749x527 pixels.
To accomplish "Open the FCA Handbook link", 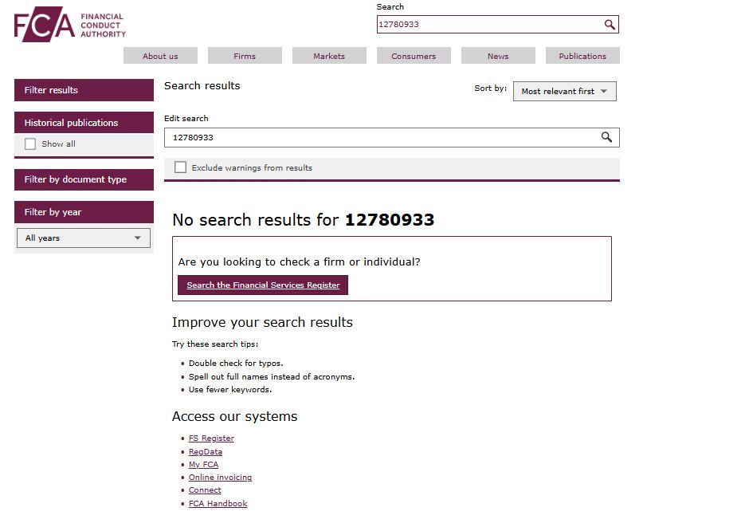I will 218,504.
